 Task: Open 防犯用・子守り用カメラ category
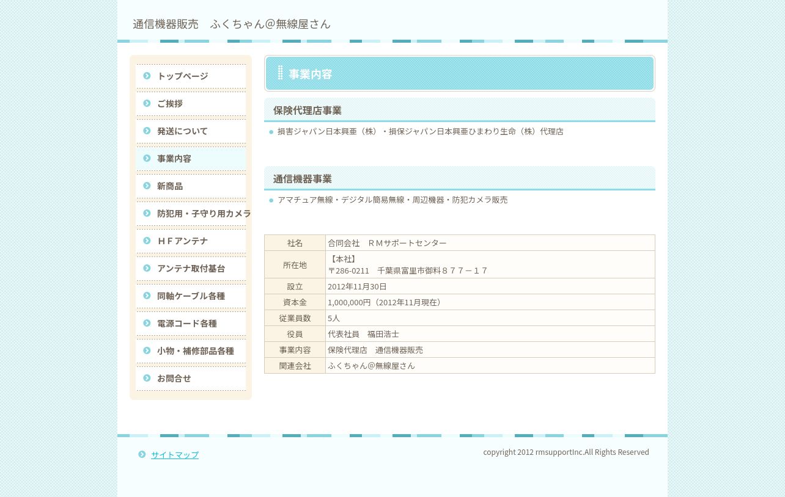point(191,214)
